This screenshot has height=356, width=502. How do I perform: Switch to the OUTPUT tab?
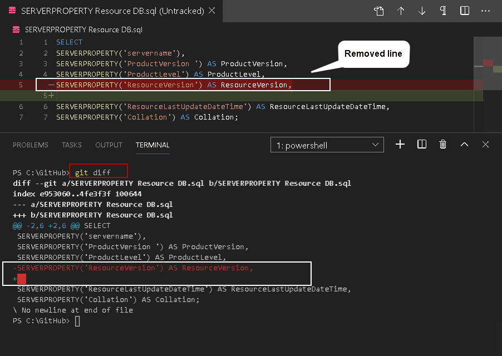pyautogui.click(x=109, y=145)
